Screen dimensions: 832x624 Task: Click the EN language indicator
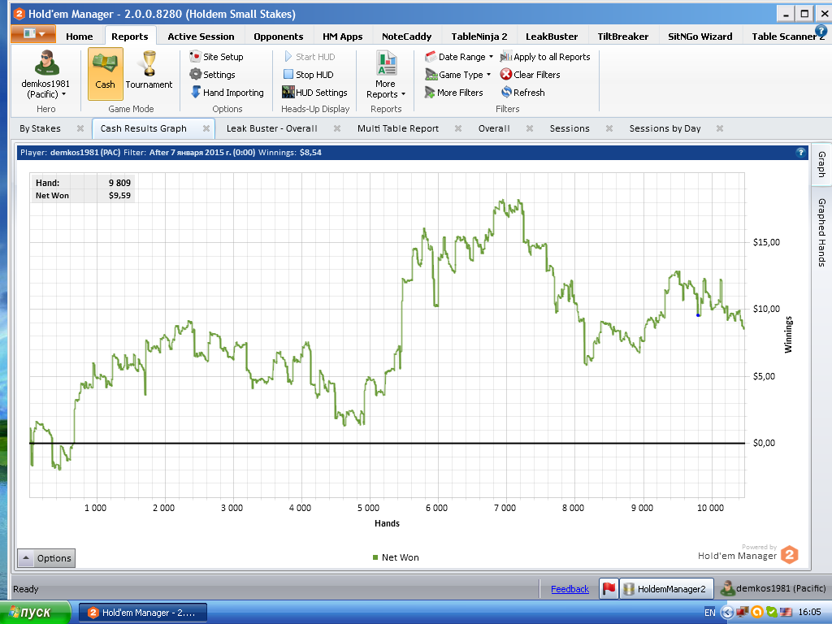pyautogui.click(x=710, y=613)
